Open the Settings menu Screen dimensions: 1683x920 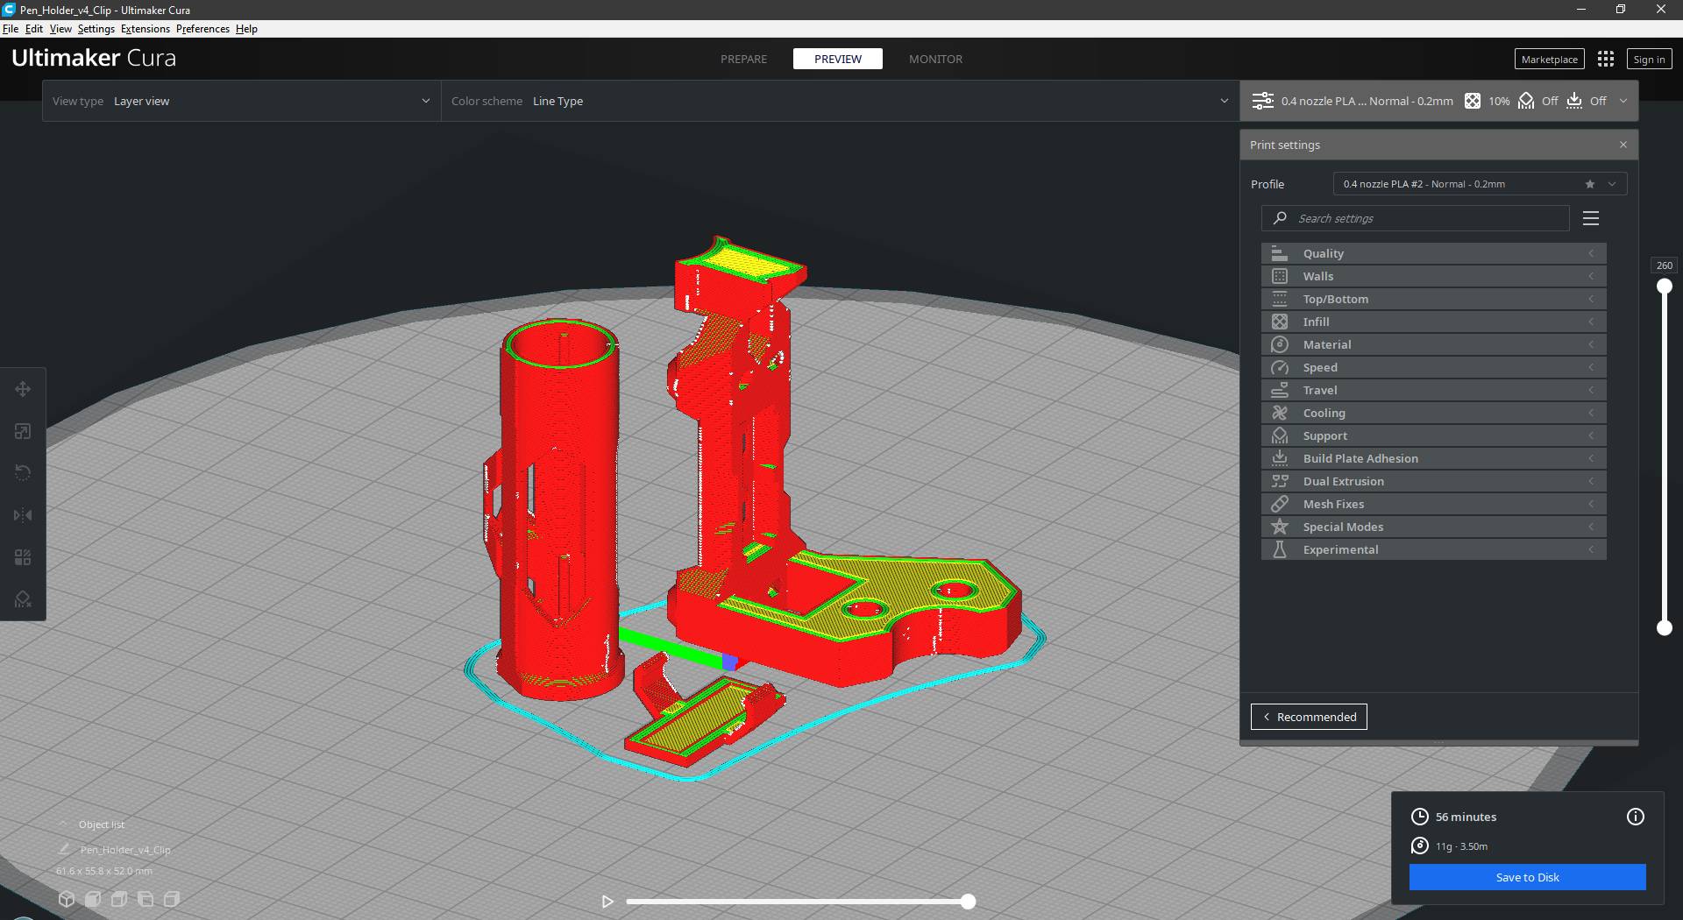(x=96, y=29)
